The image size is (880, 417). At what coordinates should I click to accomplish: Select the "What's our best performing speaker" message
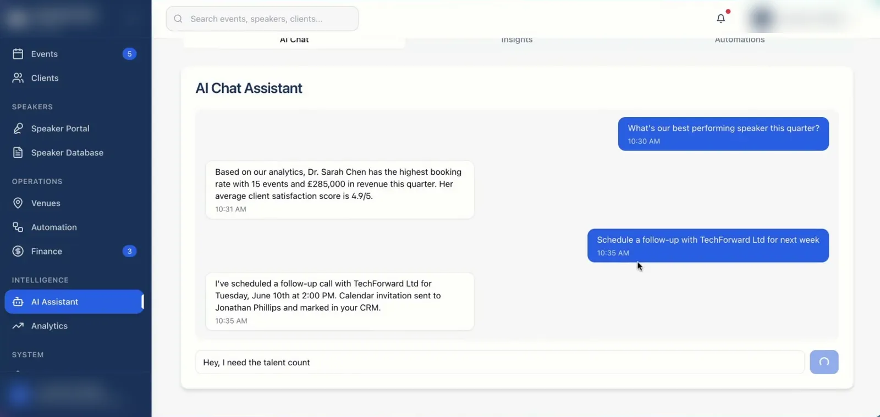pyautogui.click(x=723, y=134)
